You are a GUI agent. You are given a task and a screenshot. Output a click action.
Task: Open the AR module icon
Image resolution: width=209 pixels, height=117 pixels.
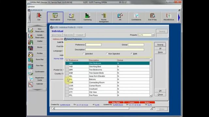120,17
